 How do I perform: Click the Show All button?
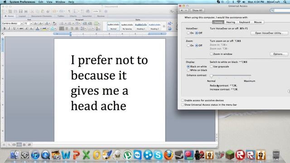point(197,10)
